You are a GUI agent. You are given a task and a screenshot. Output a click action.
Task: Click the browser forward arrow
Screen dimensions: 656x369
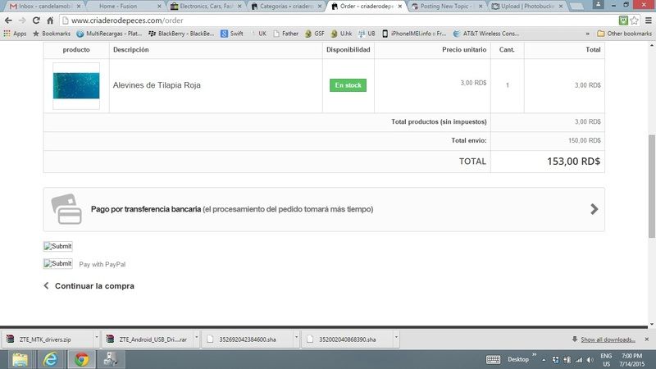pyautogui.click(x=22, y=20)
